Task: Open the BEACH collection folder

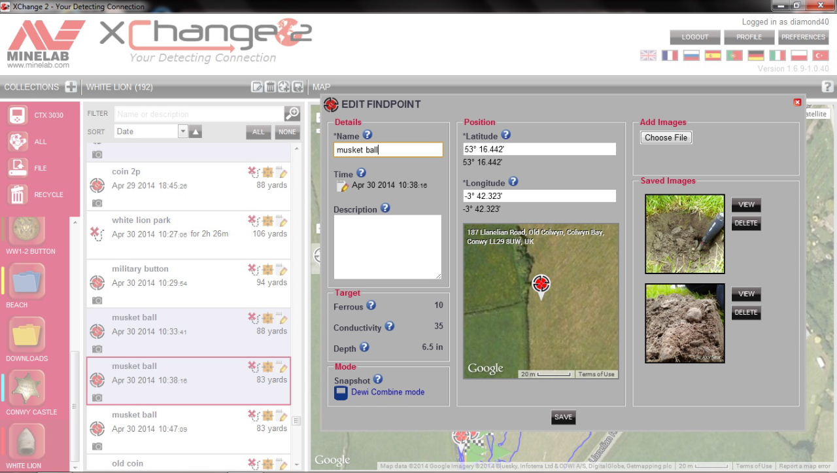Action: 27,282
